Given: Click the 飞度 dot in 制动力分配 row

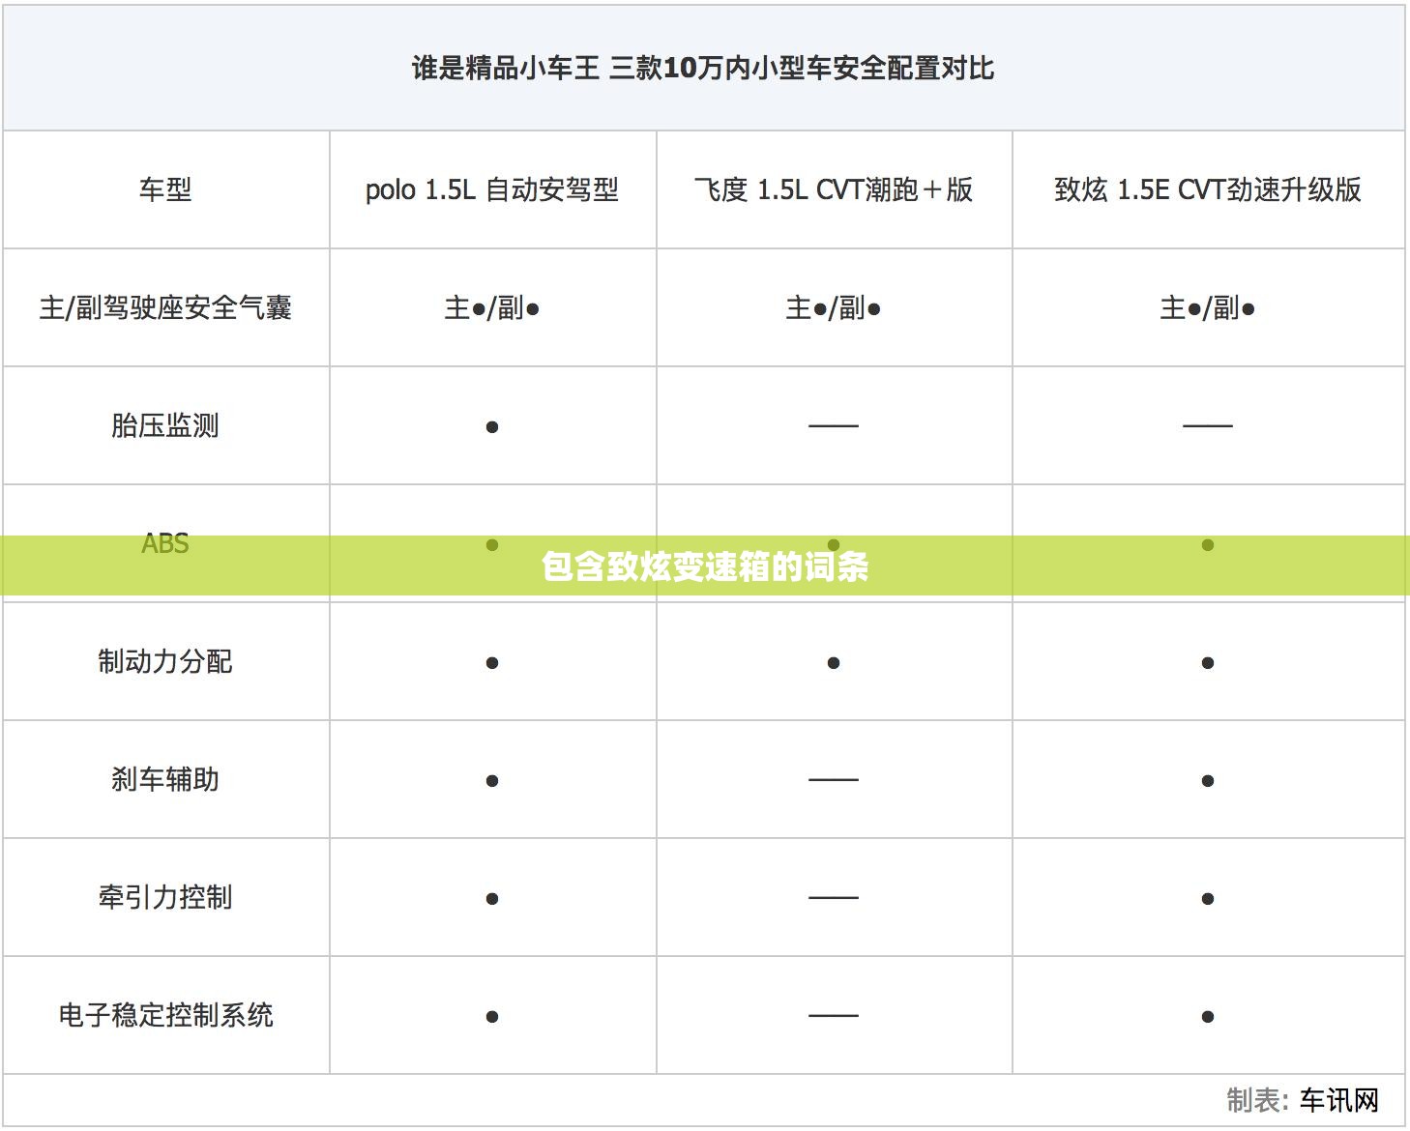Looking at the screenshot, I should (834, 662).
